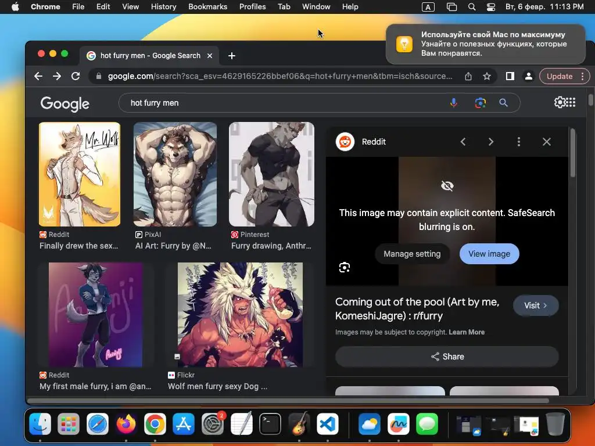Focus the Google search input field
Viewport: 595px width, 446px height.
coord(285,103)
